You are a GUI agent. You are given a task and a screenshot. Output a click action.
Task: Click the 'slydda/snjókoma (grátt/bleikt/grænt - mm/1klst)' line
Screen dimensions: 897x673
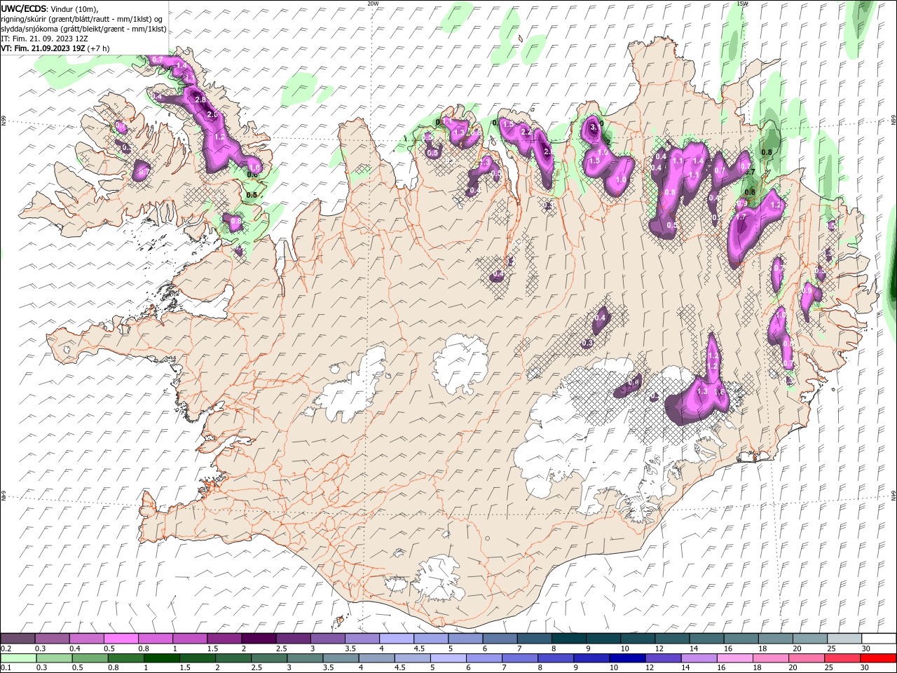83,29
